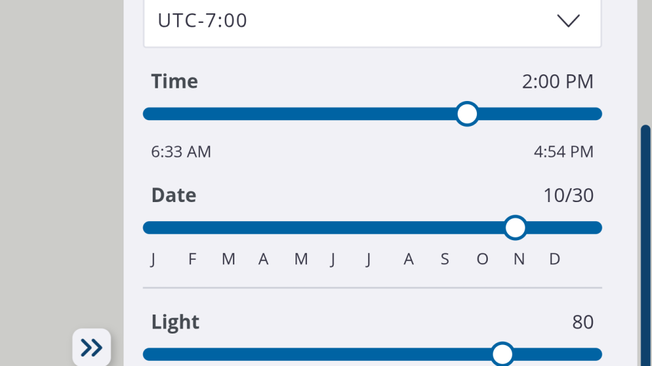Select the O October month marker
Screen dimensions: 652x366
[x=483, y=259]
